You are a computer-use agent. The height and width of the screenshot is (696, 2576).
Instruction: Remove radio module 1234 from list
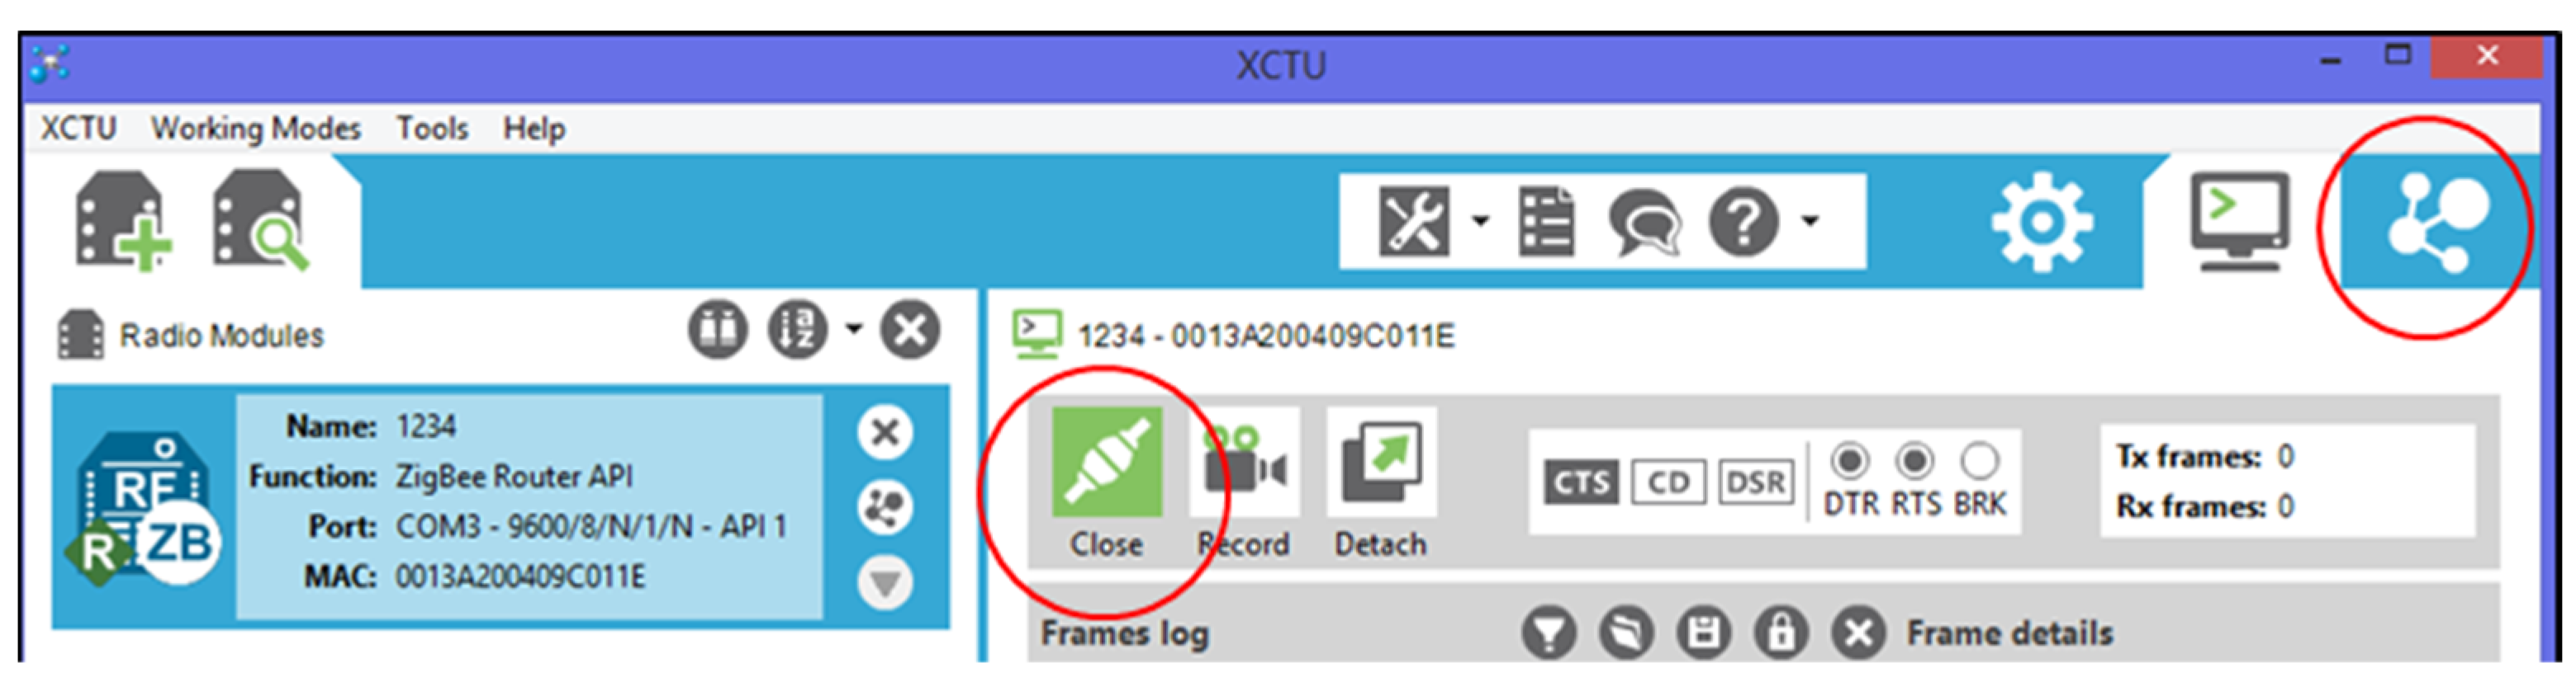[885, 434]
